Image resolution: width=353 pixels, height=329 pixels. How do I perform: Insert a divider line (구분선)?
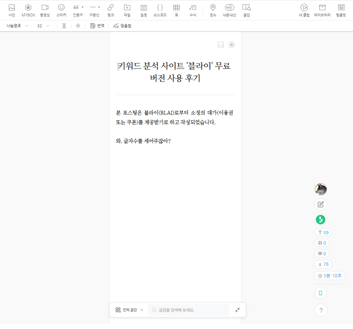tap(93, 8)
